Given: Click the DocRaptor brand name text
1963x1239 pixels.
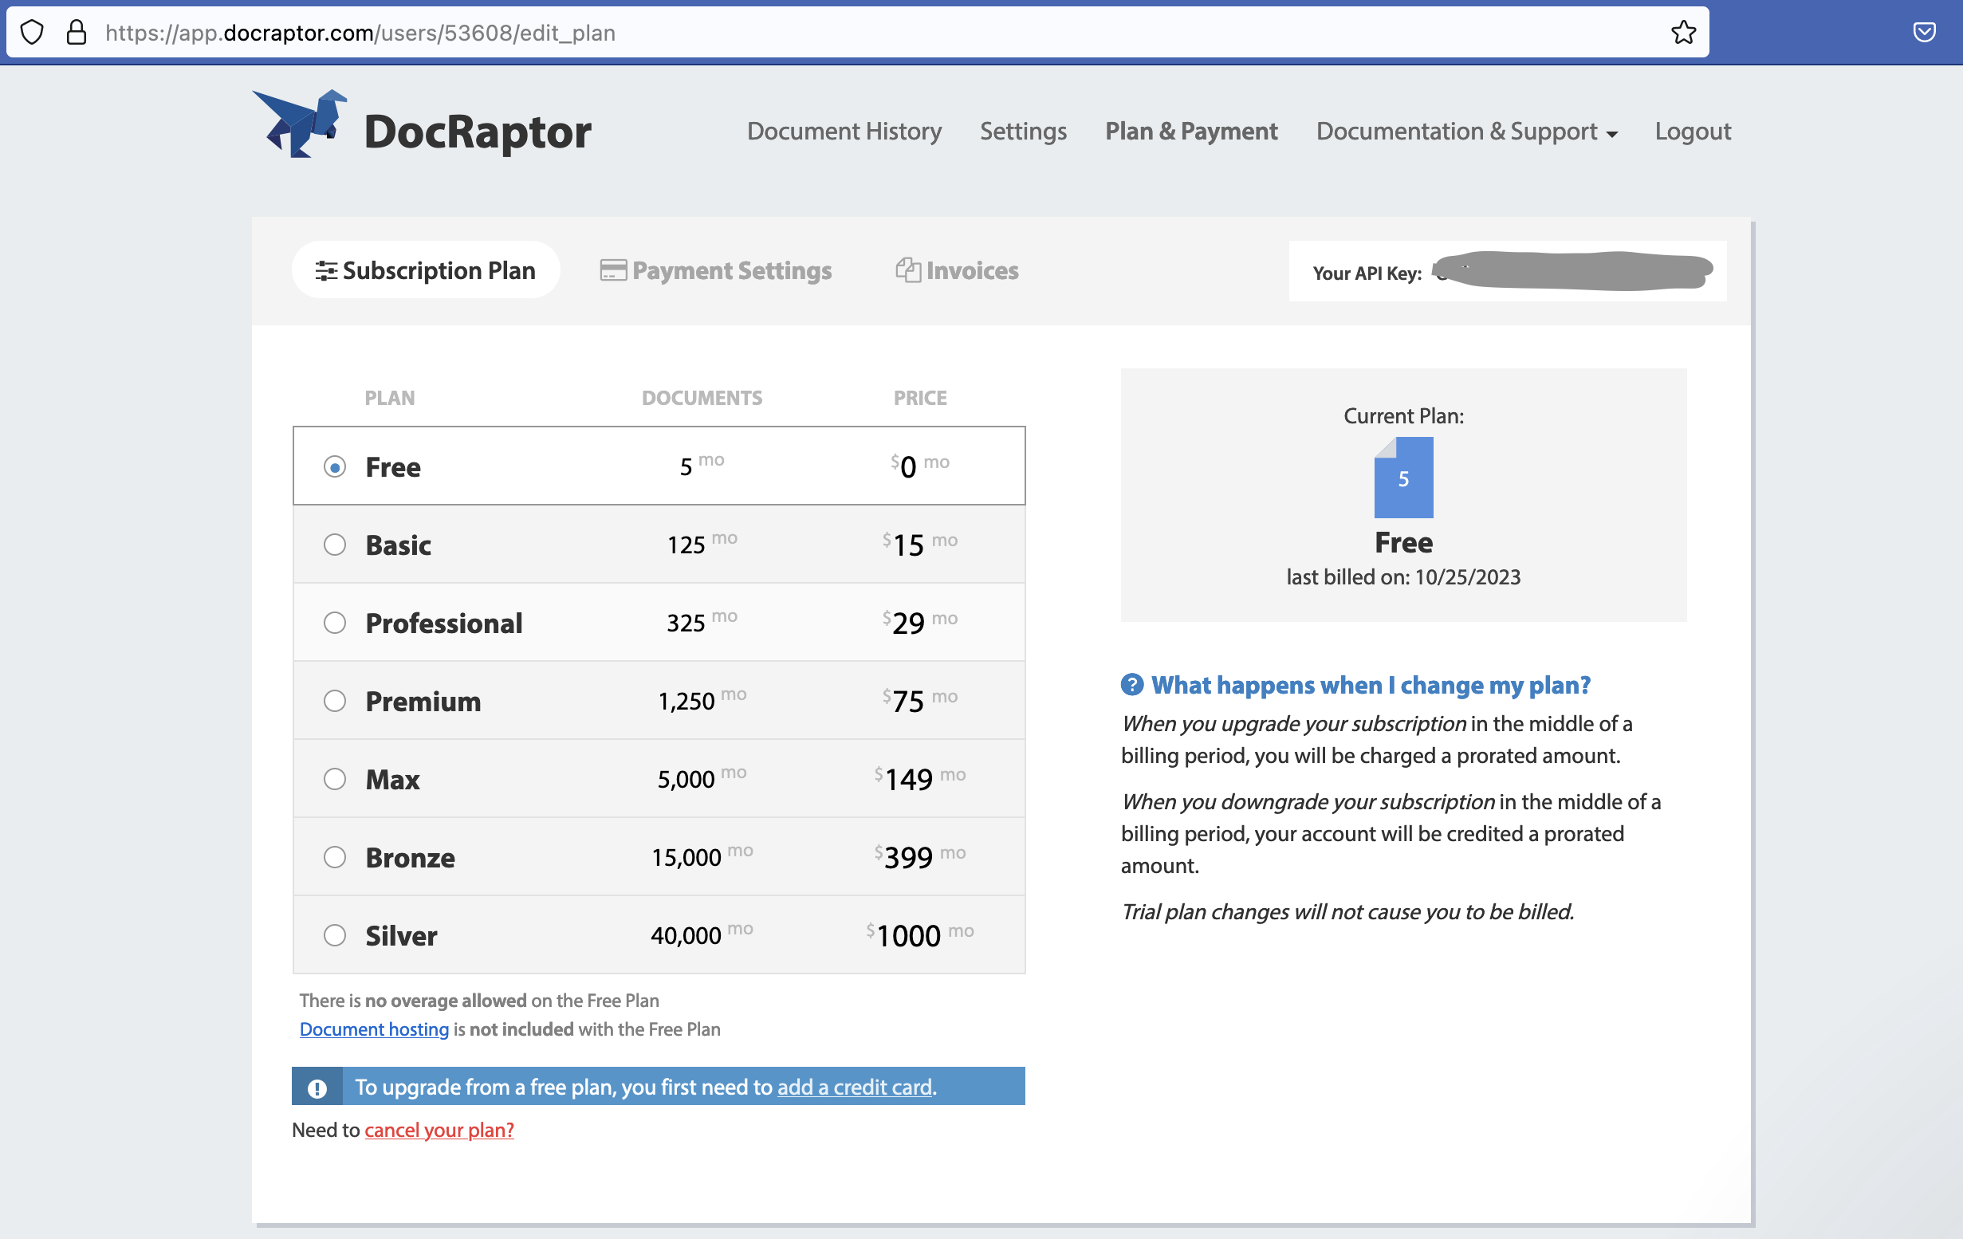Looking at the screenshot, I should tap(477, 132).
